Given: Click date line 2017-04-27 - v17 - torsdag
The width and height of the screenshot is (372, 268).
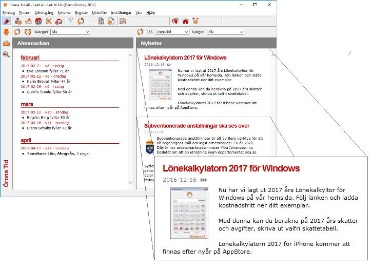Looking at the screenshot, I should pyautogui.click(x=45, y=148).
